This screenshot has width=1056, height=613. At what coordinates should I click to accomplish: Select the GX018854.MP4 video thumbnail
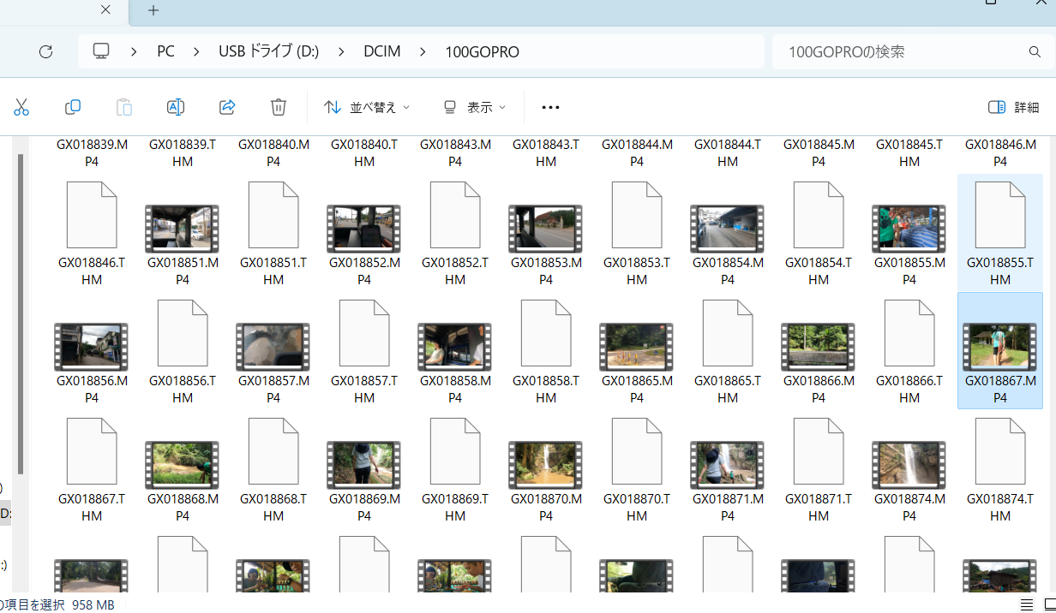point(728,228)
